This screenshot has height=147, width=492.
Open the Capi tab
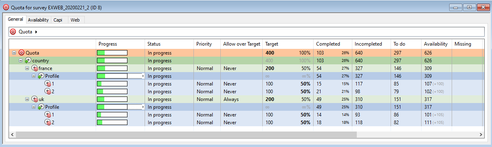coord(58,20)
